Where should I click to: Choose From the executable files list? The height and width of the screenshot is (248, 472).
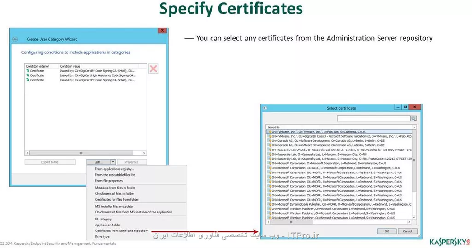pos(115,175)
